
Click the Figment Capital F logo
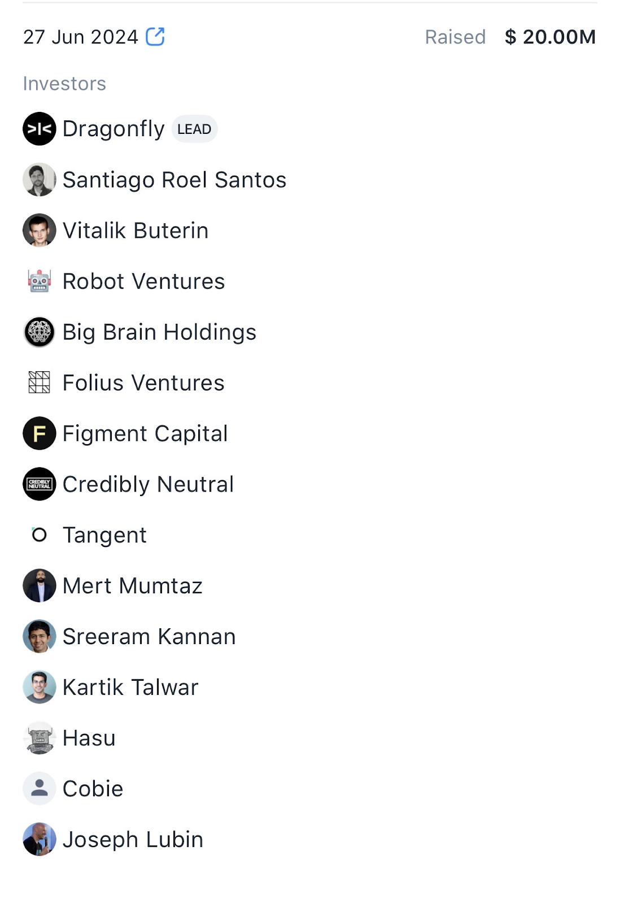[40, 433]
